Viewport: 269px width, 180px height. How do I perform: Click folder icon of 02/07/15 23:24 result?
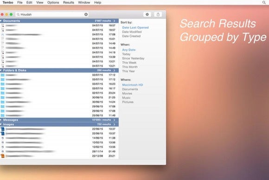click(x=3, y=93)
